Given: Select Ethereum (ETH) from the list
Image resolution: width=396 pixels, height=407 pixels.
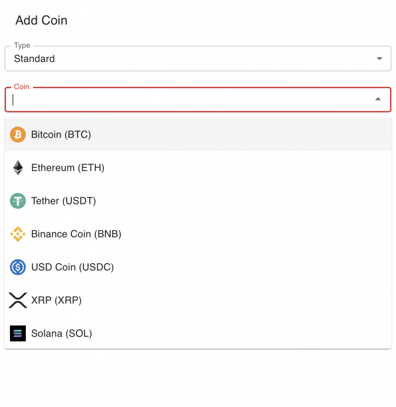Looking at the screenshot, I should tap(198, 168).
